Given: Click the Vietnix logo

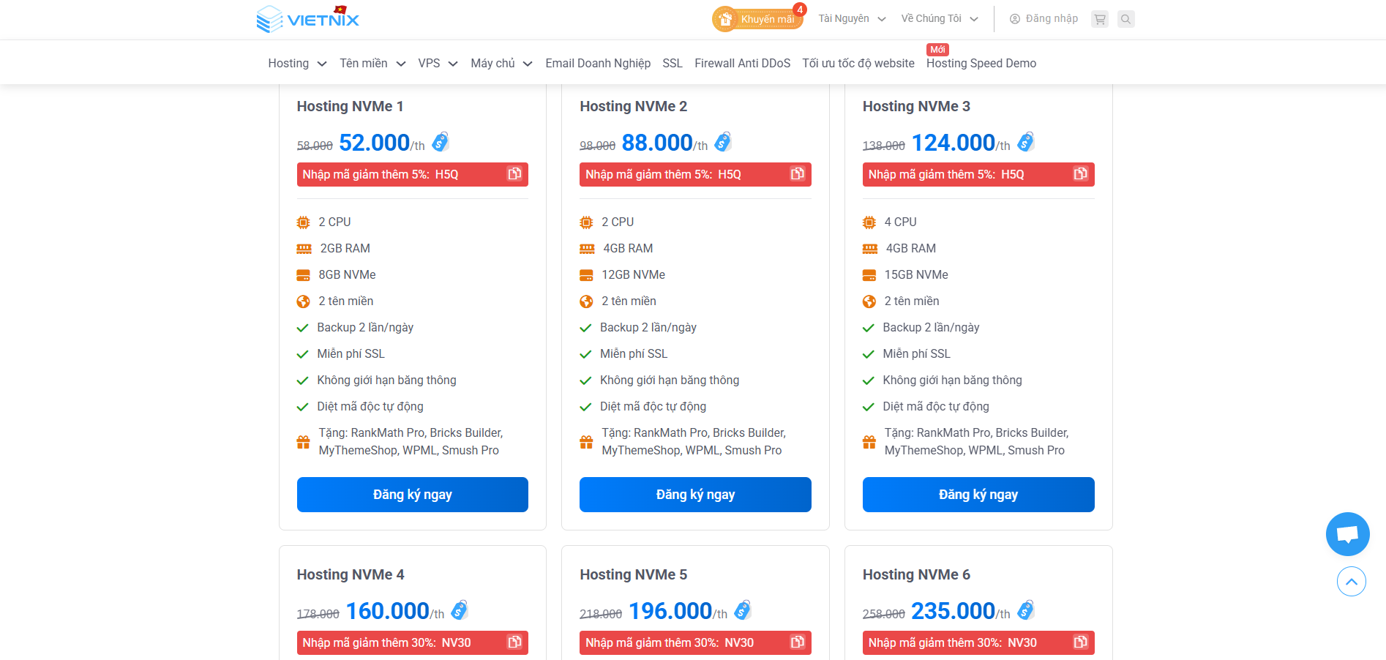Looking at the screenshot, I should (308, 19).
